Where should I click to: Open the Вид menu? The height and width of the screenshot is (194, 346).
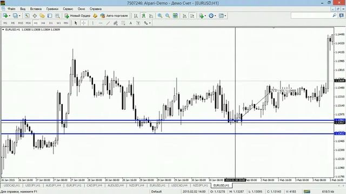23,9
